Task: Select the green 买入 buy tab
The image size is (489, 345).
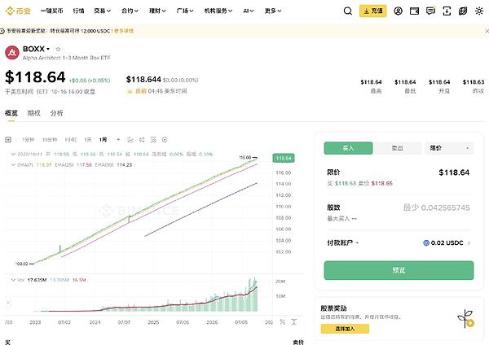Action: (x=348, y=148)
